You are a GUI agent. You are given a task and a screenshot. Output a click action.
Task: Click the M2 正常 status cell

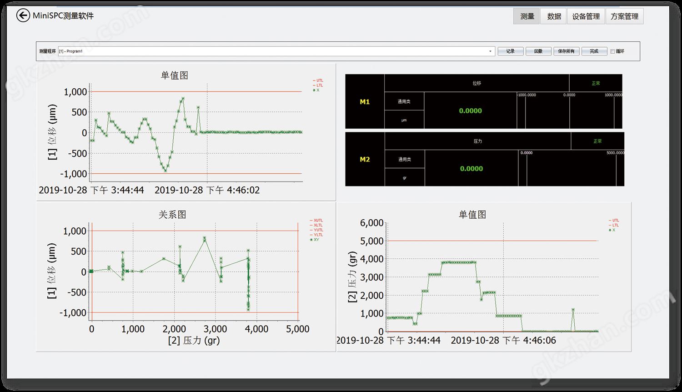click(597, 141)
